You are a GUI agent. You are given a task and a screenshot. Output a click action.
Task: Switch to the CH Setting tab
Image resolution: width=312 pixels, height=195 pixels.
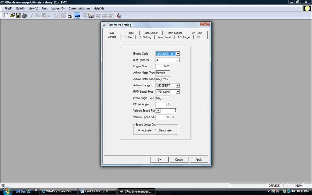(x=145, y=37)
